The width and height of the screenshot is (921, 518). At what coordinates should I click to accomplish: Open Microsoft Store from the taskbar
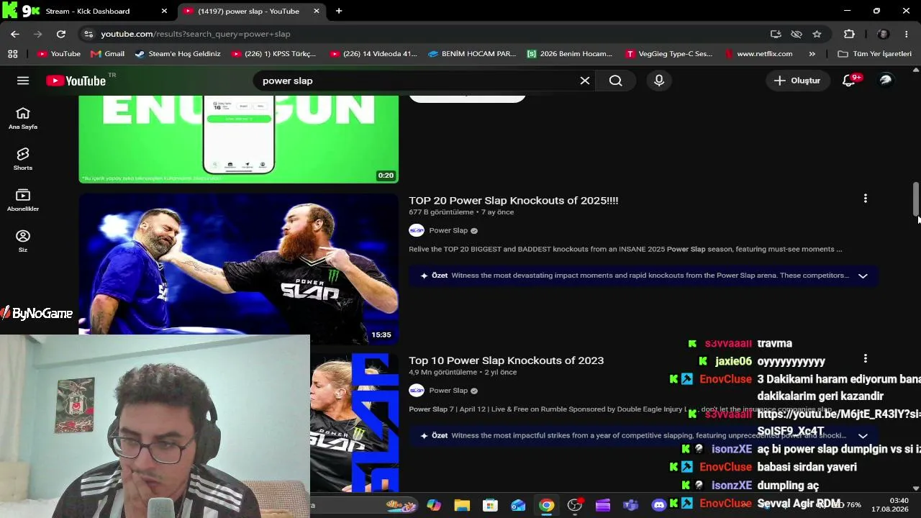[490, 505]
